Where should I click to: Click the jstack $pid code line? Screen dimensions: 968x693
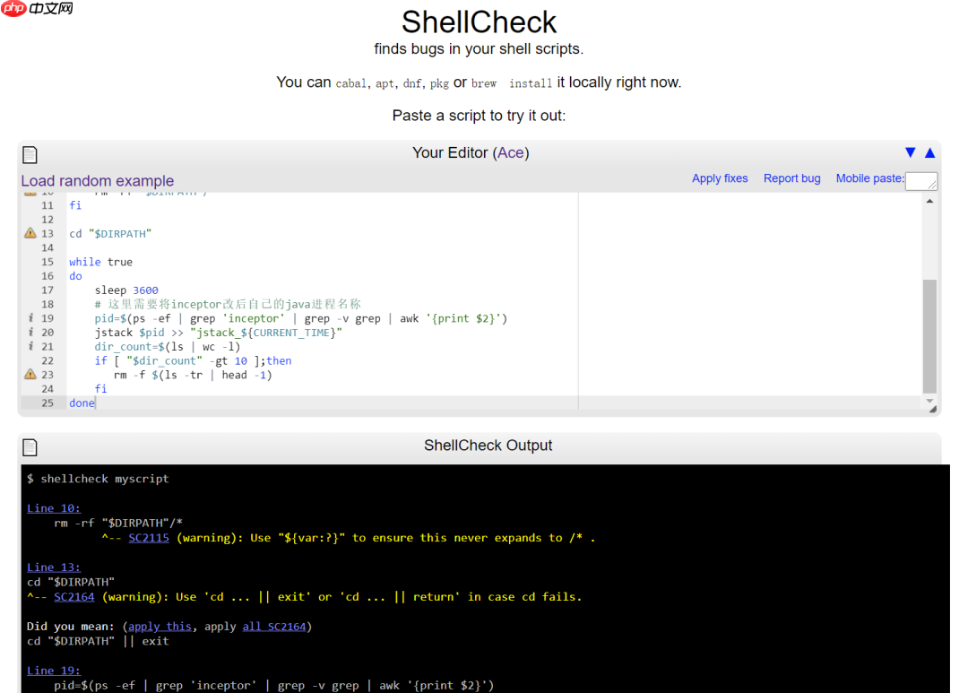(219, 333)
